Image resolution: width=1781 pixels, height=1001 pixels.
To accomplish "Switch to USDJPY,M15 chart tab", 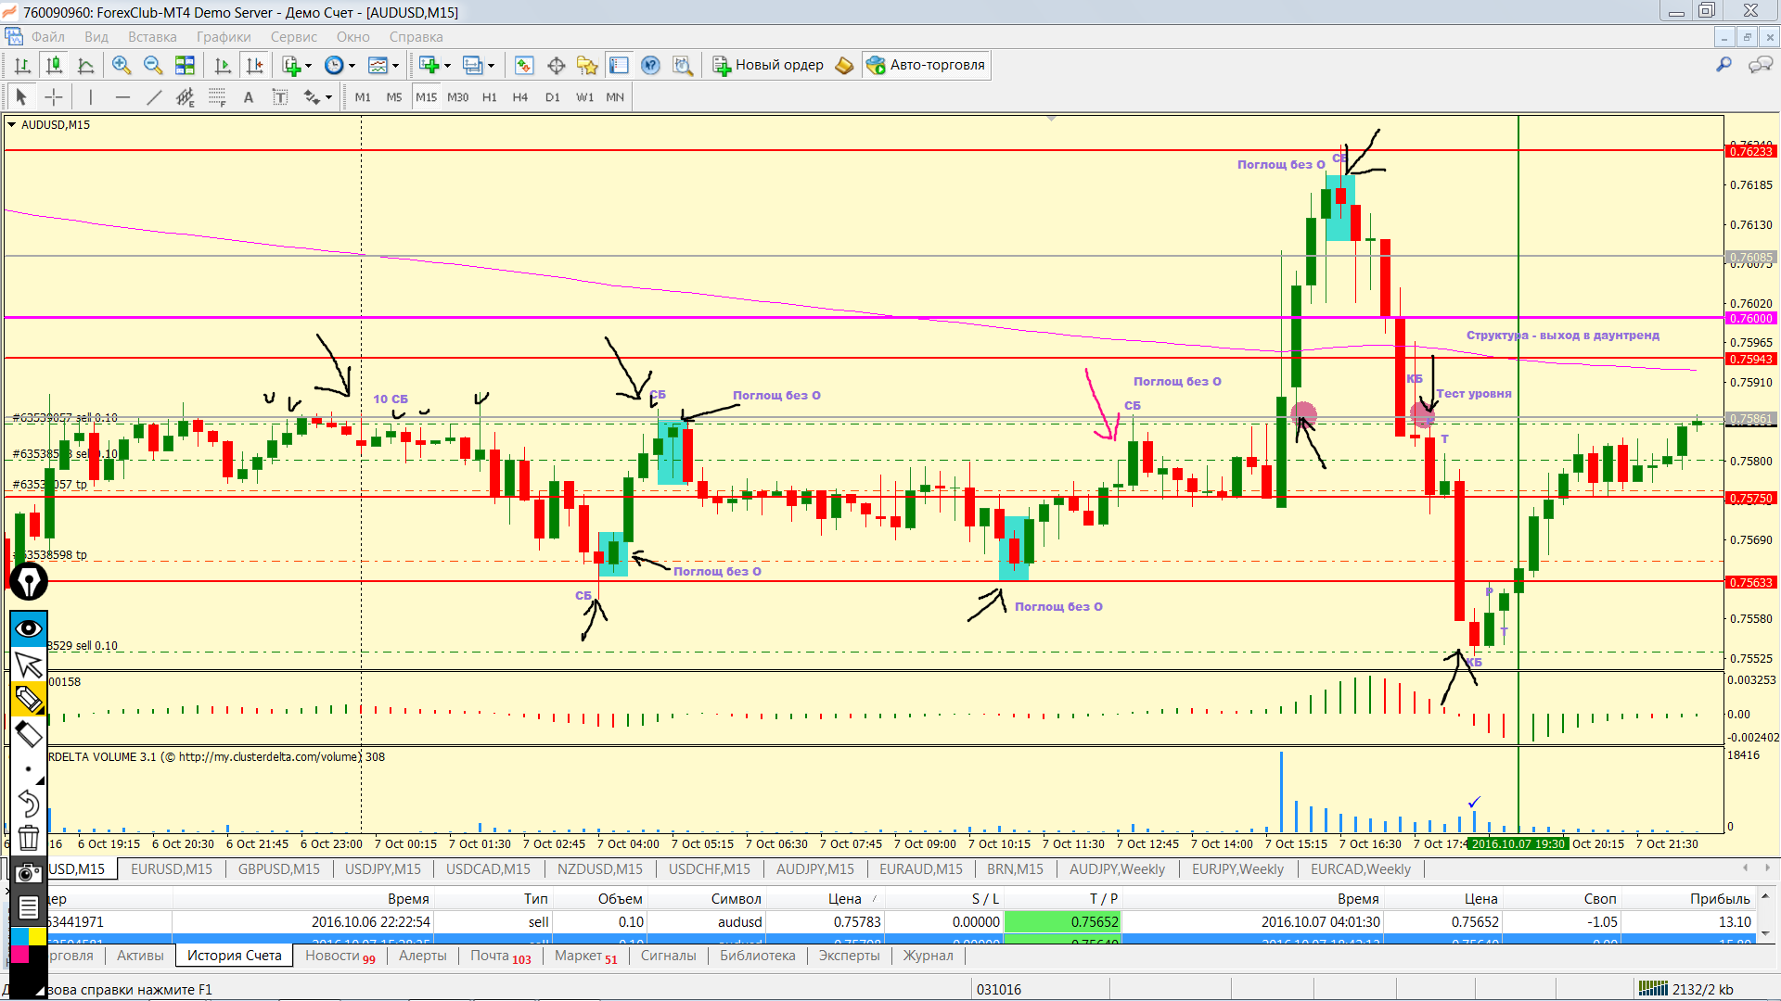I will (x=383, y=869).
